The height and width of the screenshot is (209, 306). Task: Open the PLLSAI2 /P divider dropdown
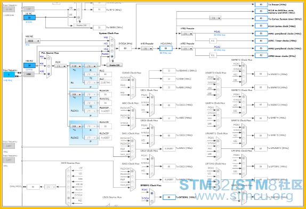[91, 138]
